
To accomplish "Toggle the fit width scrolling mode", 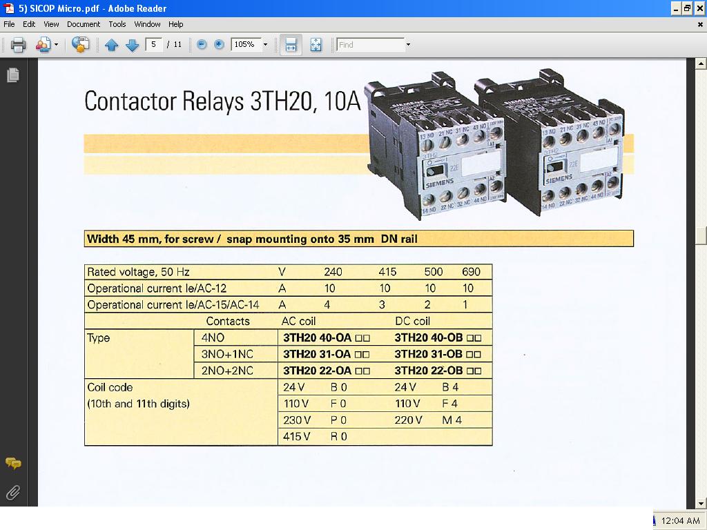I will tap(291, 45).
